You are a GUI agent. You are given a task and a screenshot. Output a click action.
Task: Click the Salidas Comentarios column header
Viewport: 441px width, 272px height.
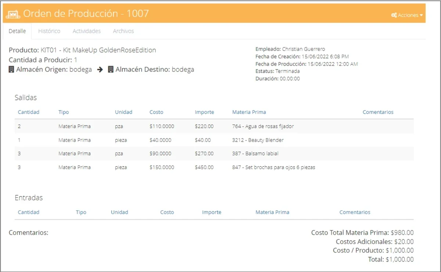coord(378,112)
